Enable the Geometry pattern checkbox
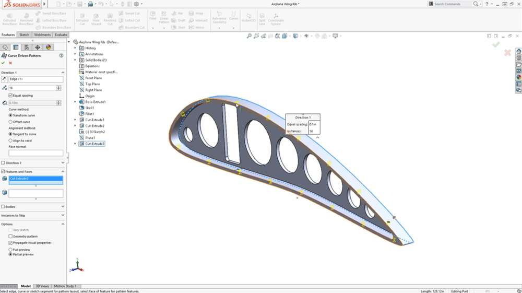Image resolution: width=522 pixels, height=293 pixels. [x=10, y=237]
